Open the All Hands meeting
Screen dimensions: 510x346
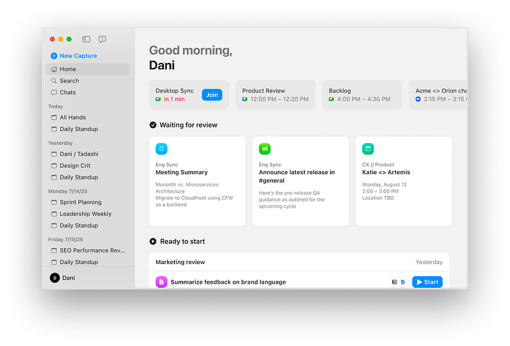coord(87,117)
